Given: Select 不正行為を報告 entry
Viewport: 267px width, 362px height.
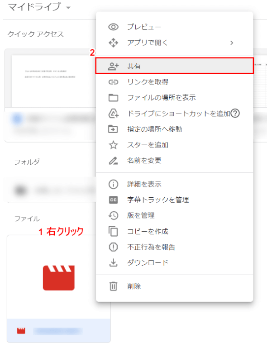Looking at the screenshot, I should [174, 247].
